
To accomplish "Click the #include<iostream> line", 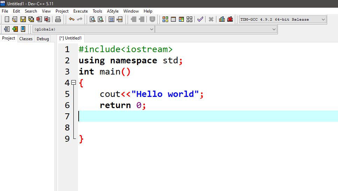I will [x=126, y=49].
